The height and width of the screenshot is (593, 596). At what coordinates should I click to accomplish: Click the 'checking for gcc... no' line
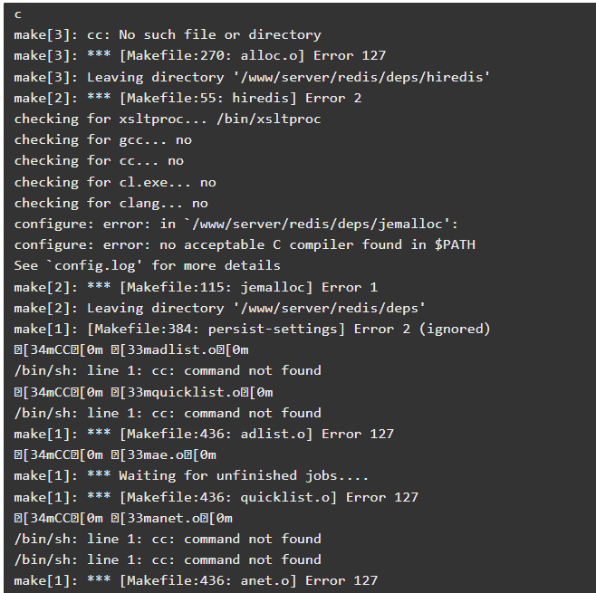(x=103, y=139)
